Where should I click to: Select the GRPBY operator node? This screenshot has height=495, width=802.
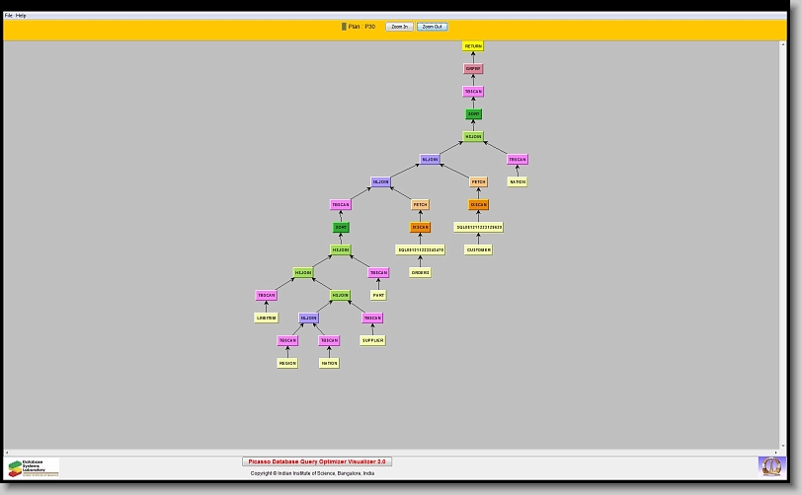[473, 69]
